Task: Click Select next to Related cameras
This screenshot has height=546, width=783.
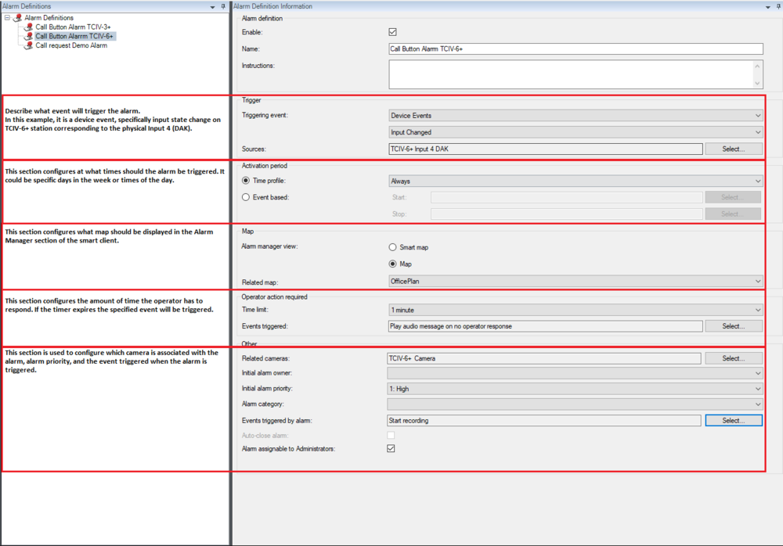Action: coord(733,357)
